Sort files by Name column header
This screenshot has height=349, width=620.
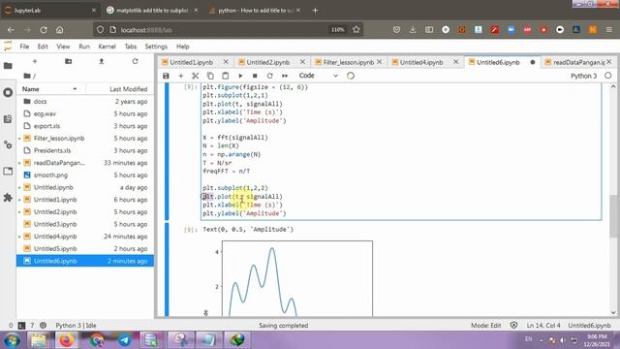50,89
